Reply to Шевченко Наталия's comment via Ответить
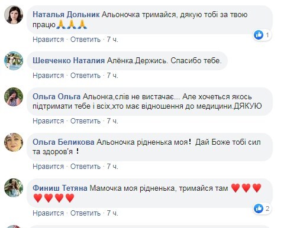Image resolution: width=287 pixels, height=228 pixels. (x=85, y=76)
